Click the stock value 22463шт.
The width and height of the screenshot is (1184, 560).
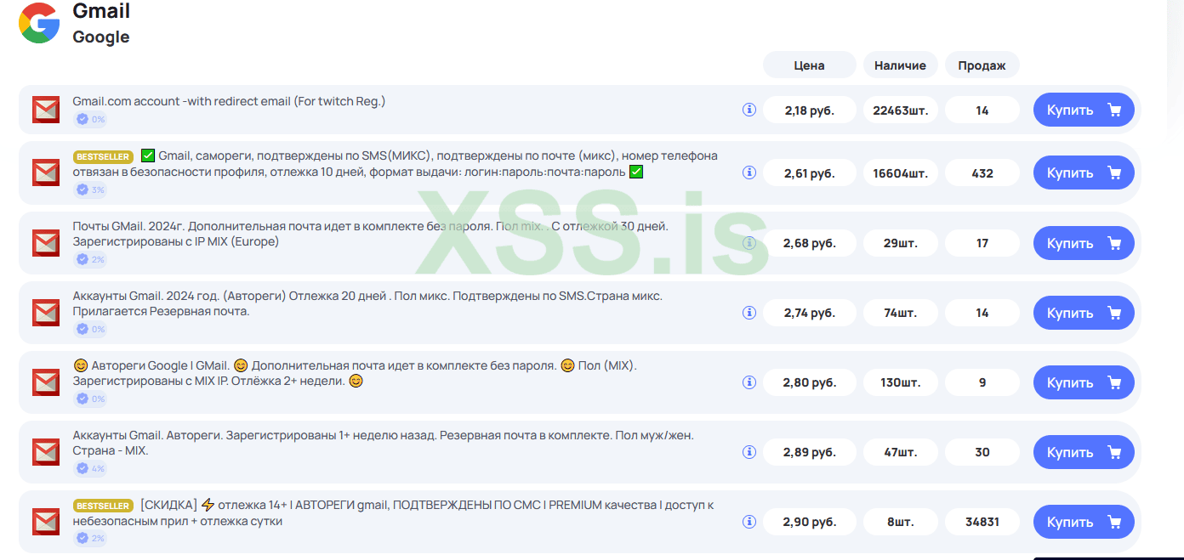click(900, 110)
